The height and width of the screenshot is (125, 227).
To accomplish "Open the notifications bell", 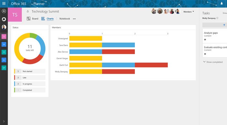I will (221, 4).
